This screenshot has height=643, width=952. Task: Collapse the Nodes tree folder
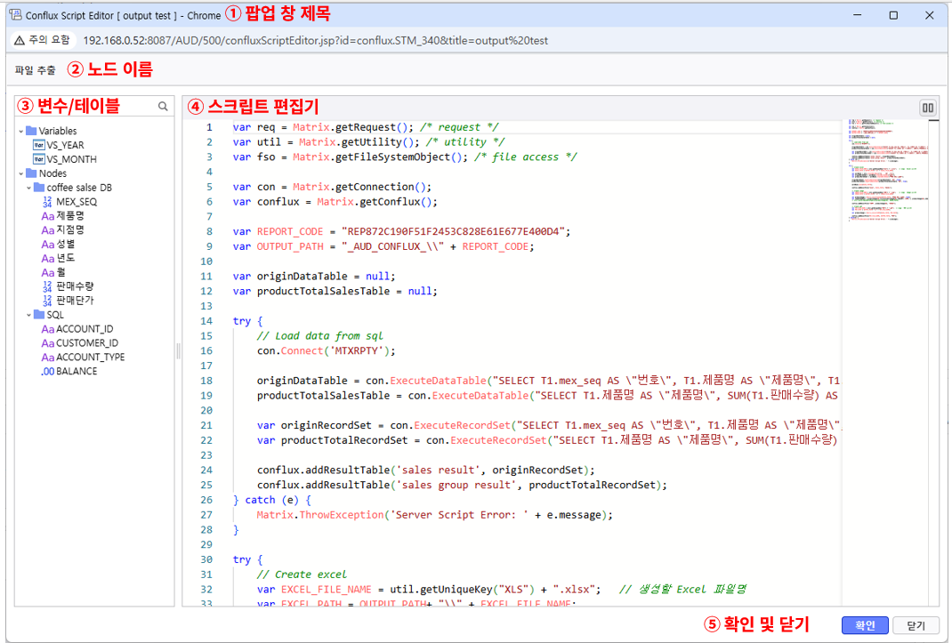20,174
